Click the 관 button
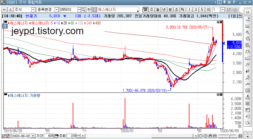253x139 pixels. click(x=89, y=10)
